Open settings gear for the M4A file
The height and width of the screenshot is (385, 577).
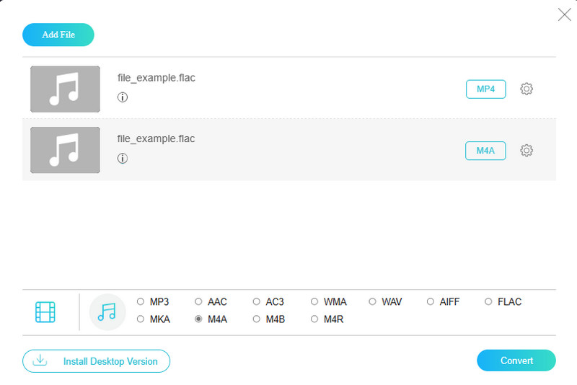[x=527, y=150]
